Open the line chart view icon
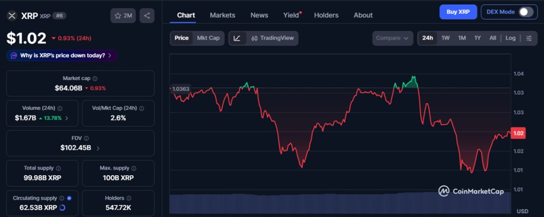Viewport: 544px width, 217px height. [237, 38]
